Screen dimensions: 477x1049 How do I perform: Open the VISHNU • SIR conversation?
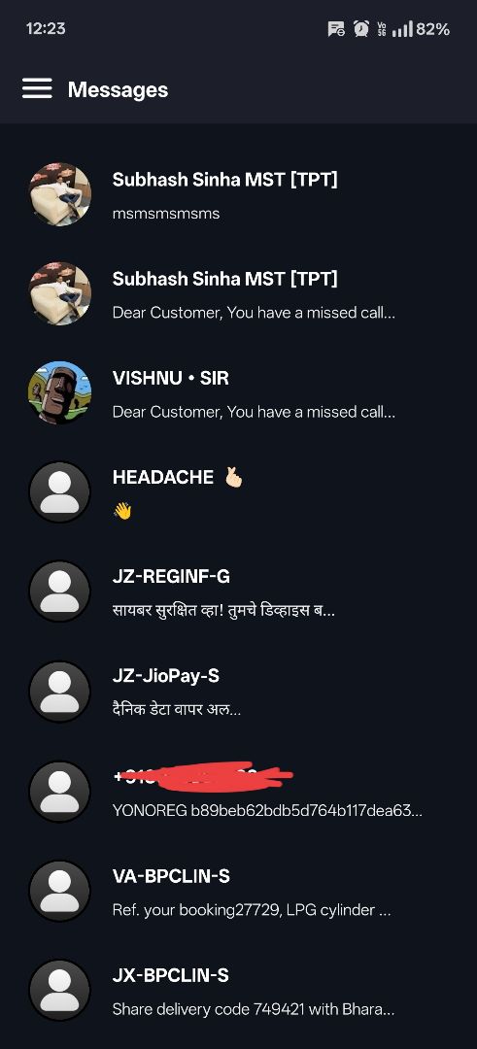coord(238,393)
